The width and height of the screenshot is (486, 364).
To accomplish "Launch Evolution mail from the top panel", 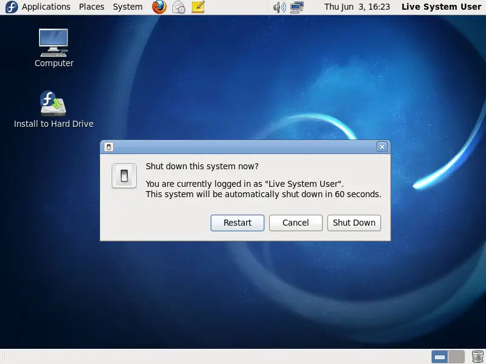I will 179,7.
